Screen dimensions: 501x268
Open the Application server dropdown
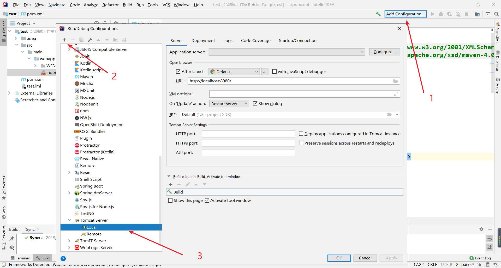(x=287, y=52)
